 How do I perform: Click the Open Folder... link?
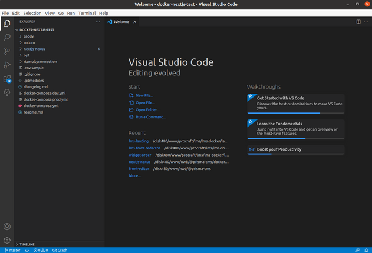click(x=147, y=109)
